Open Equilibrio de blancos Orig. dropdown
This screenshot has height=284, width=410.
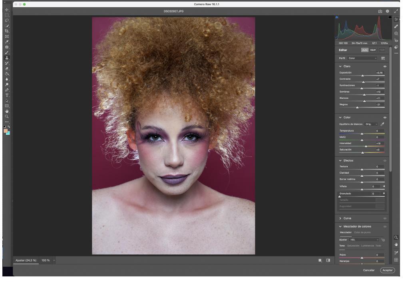(371, 124)
